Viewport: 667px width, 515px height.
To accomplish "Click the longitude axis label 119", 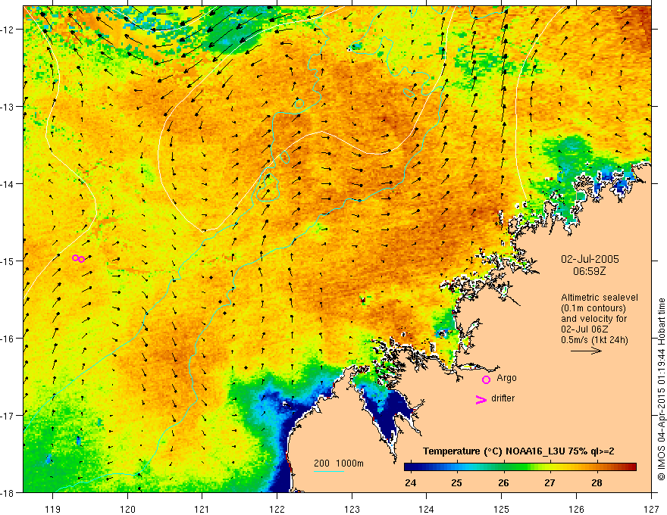I will point(53,509).
